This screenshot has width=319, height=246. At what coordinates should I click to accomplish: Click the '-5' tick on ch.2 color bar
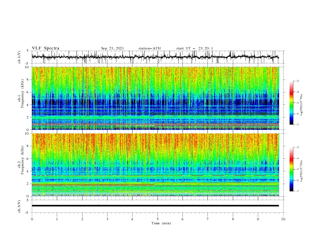297,169
